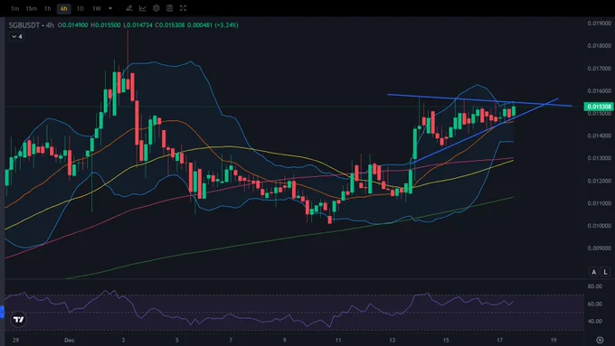Click the 0.010000 price axis label

(600, 226)
